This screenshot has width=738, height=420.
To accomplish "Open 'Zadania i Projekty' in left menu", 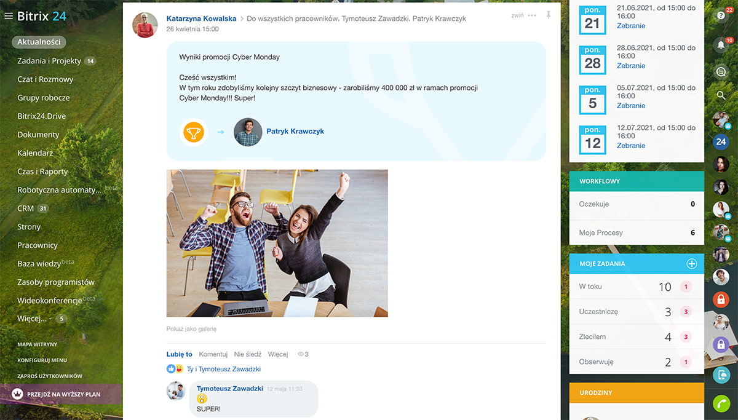I will pyautogui.click(x=49, y=61).
